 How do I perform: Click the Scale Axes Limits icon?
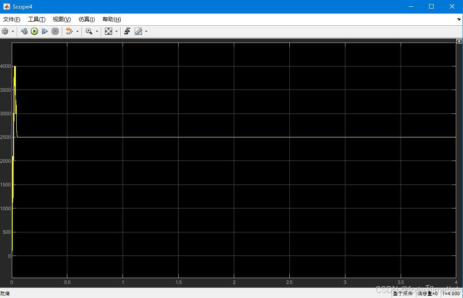click(109, 31)
